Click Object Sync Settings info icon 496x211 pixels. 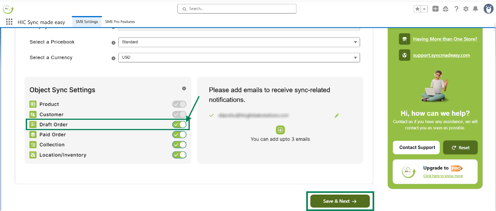point(184,89)
